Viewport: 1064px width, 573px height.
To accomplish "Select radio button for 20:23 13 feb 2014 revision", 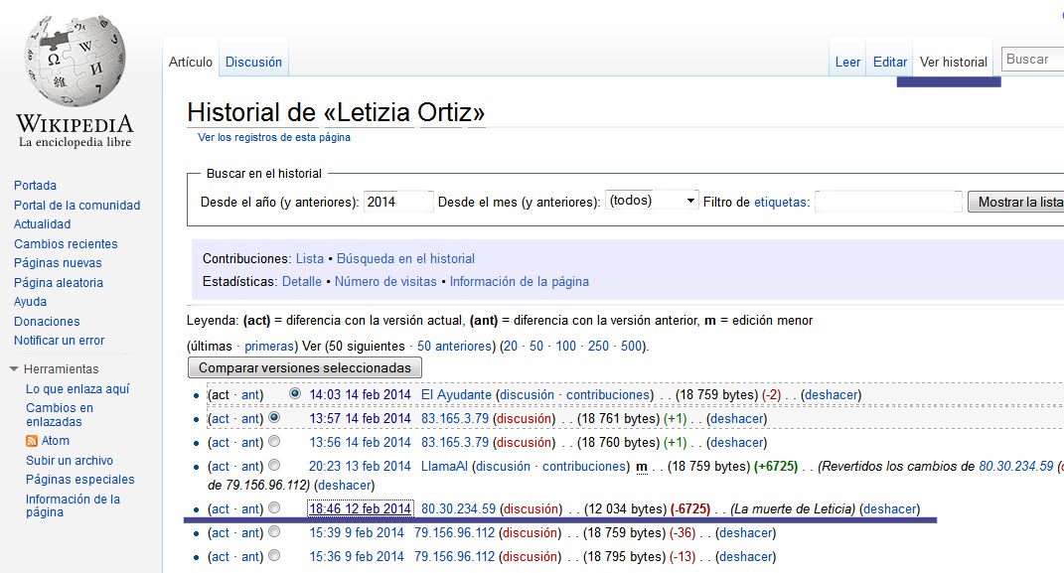I will pyautogui.click(x=274, y=465).
